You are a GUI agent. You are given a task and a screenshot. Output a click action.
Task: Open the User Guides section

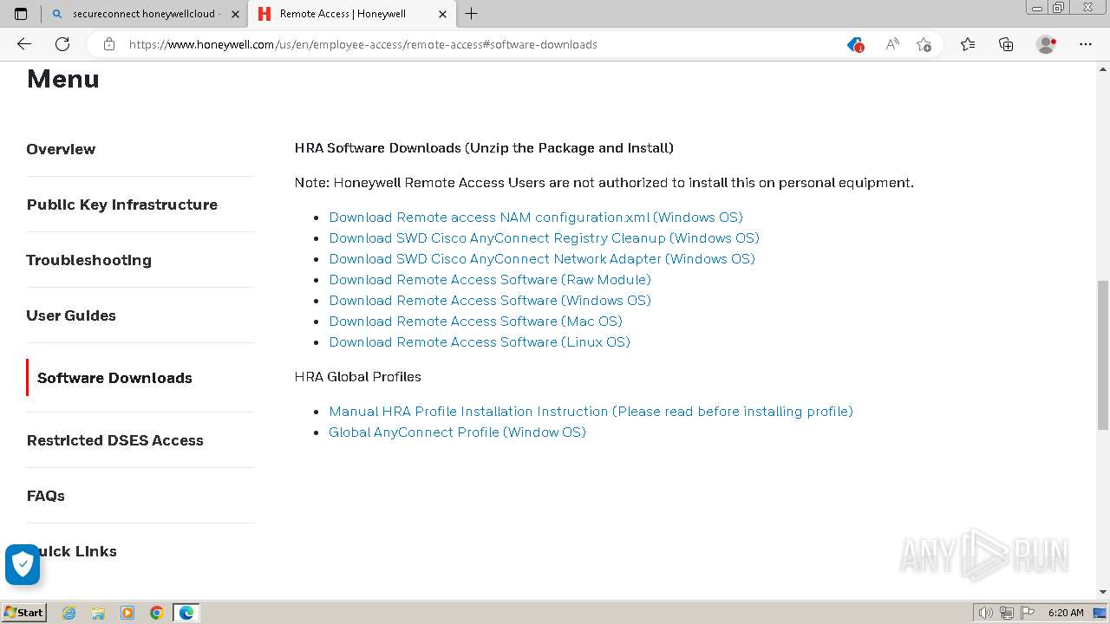(x=71, y=315)
